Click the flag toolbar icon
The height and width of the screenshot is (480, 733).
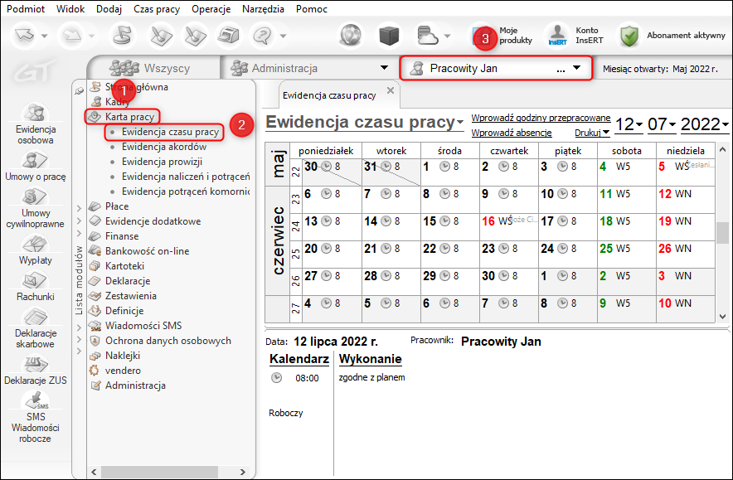pyautogui.click(x=123, y=35)
